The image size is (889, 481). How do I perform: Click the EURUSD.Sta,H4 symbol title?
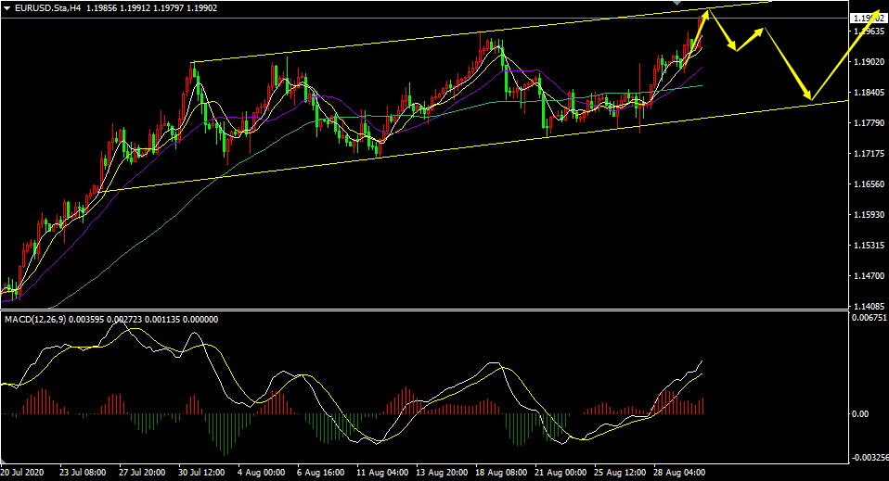coord(47,8)
